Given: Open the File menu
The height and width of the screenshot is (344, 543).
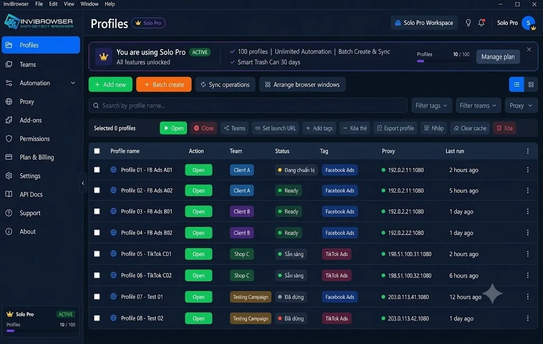Looking at the screenshot, I should pyautogui.click(x=39, y=4).
